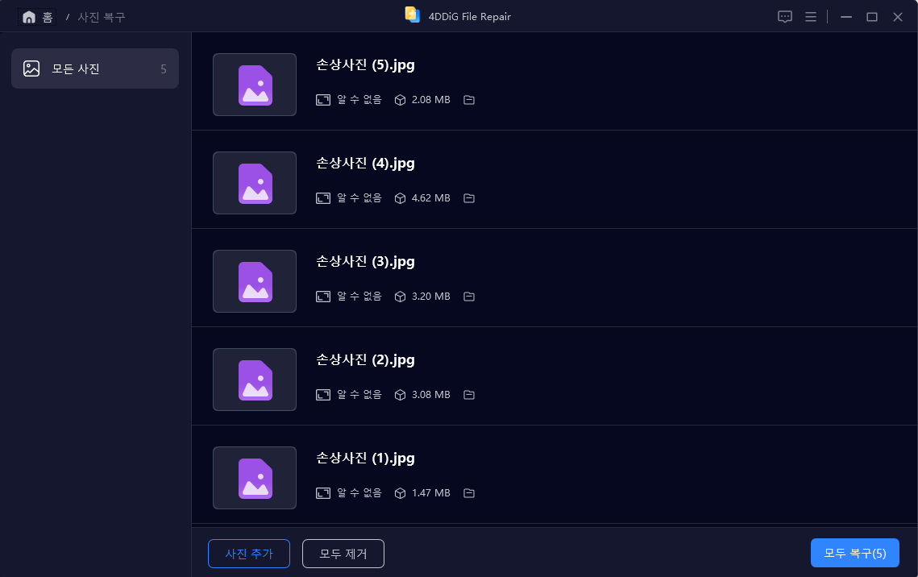Close the 4DDiG File Repair window
918x577 pixels.
(x=898, y=17)
